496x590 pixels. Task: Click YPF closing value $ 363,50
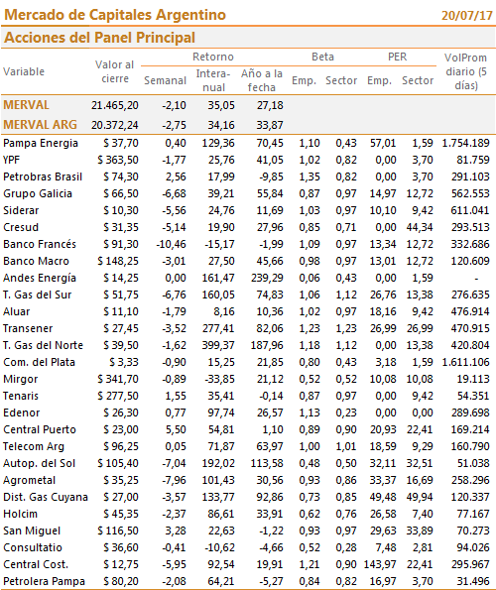(x=118, y=160)
